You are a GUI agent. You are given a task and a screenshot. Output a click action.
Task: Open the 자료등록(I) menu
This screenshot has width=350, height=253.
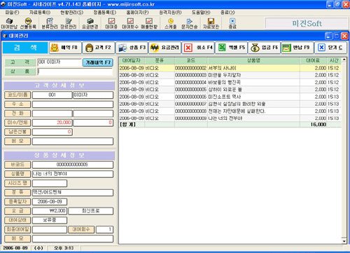tap(40, 13)
